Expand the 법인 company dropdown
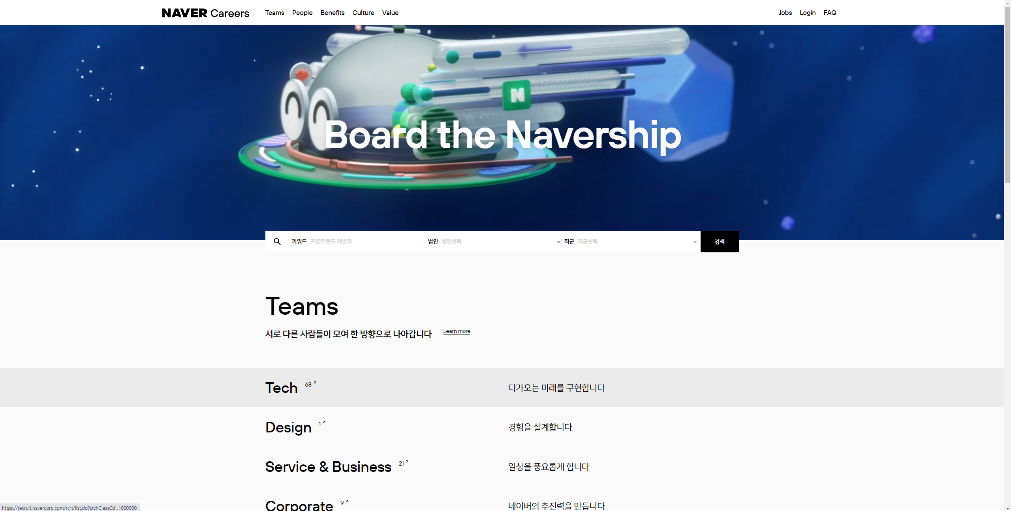Screen dimensions: 1011x511 [494, 242]
